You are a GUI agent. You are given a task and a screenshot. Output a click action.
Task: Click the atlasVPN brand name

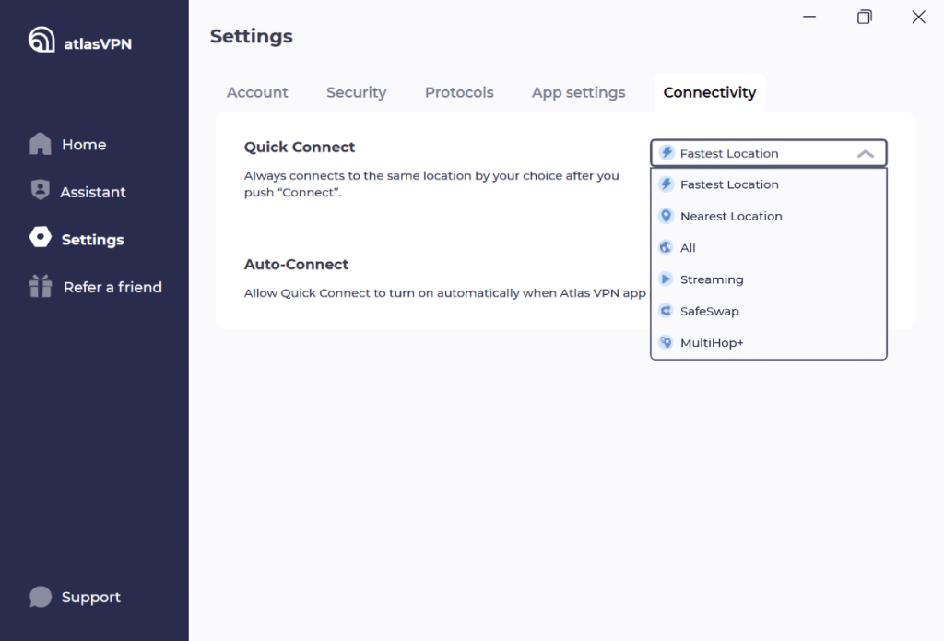coord(98,43)
